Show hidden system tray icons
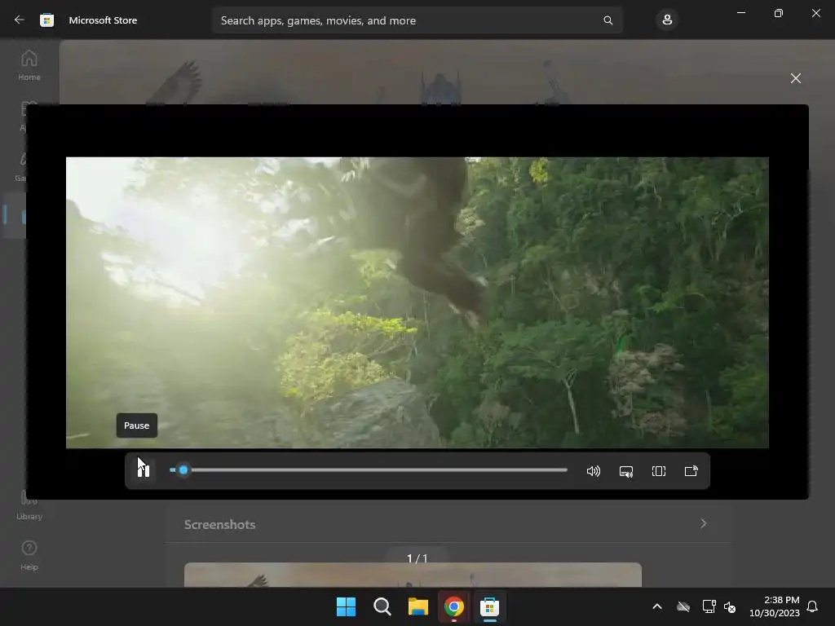The height and width of the screenshot is (626, 835). (657, 606)
